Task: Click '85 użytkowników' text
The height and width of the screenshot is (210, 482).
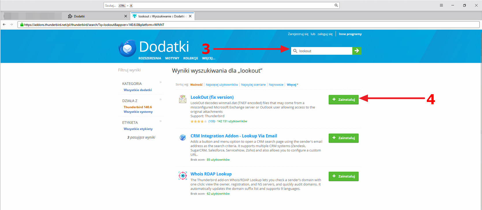Action: (218, 160)
